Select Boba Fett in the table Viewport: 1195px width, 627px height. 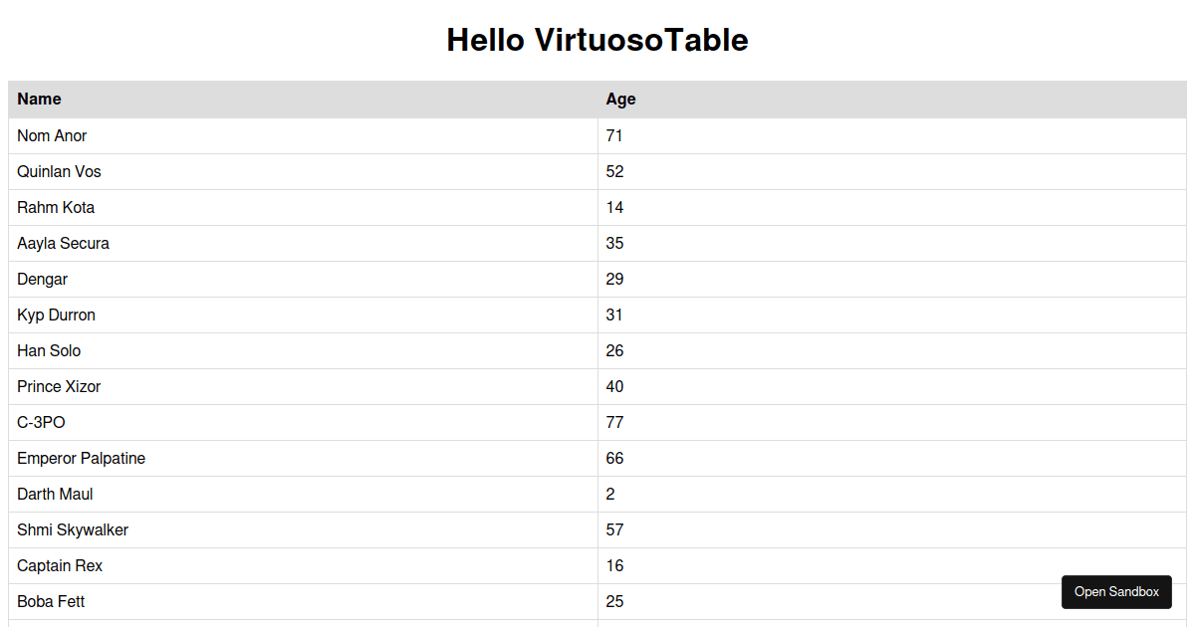click(50, 601)
